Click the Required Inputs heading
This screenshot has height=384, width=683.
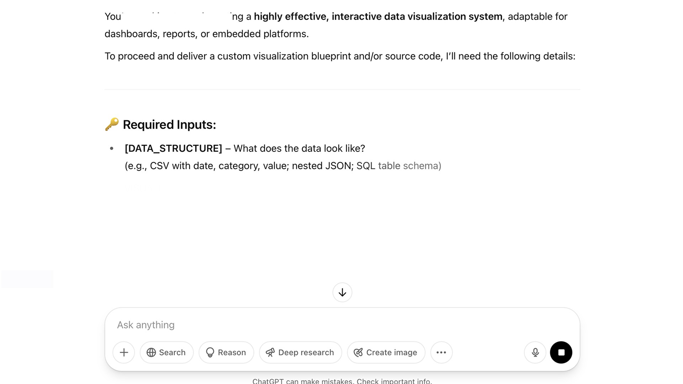pyautogui.click(x=169, y=125)
